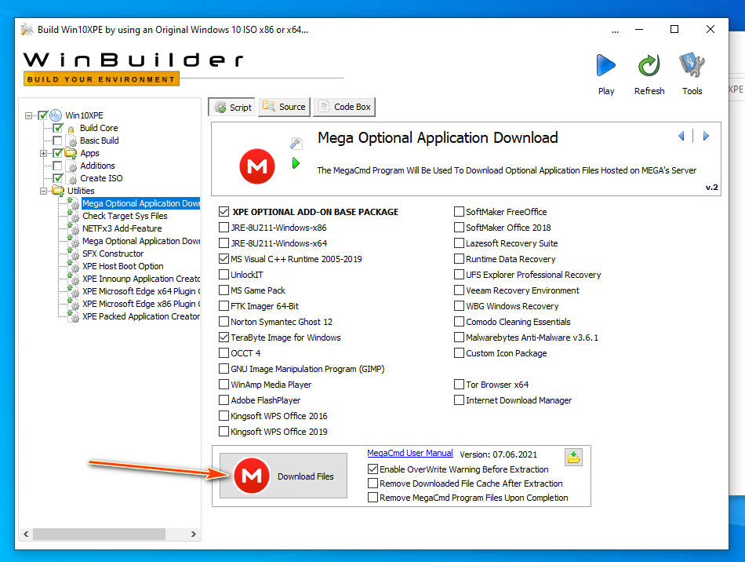Click the Utilities folder icon
Screen dimensions: 745x562
[58, 191]
